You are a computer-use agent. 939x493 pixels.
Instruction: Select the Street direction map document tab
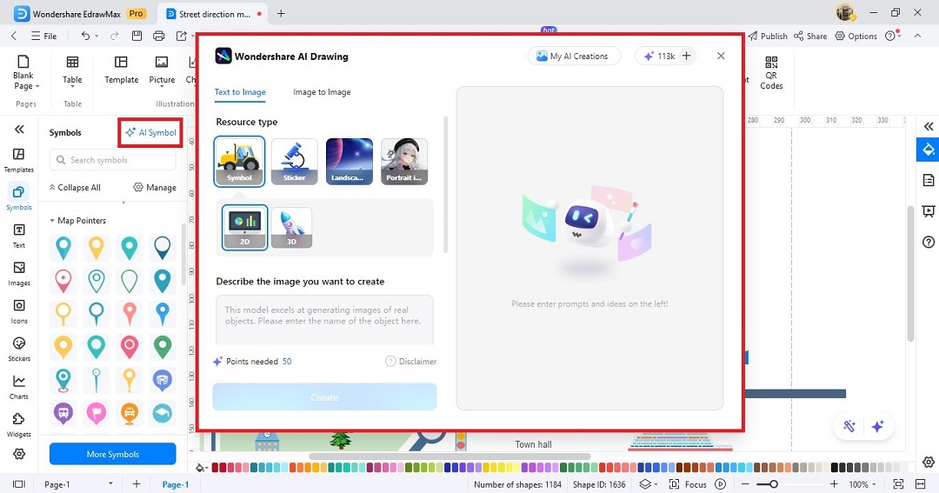tap(214, 14)
